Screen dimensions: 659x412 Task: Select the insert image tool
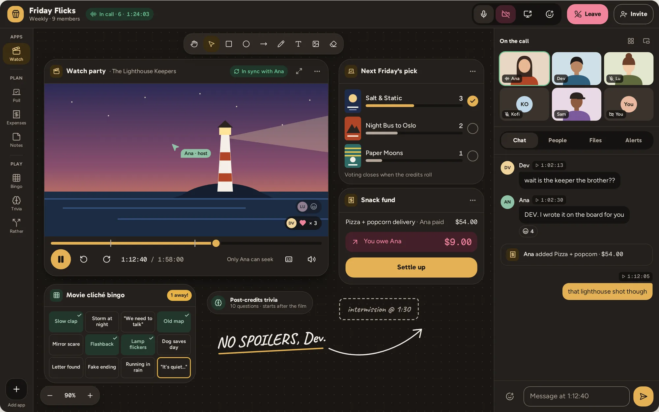pos(316,44)
